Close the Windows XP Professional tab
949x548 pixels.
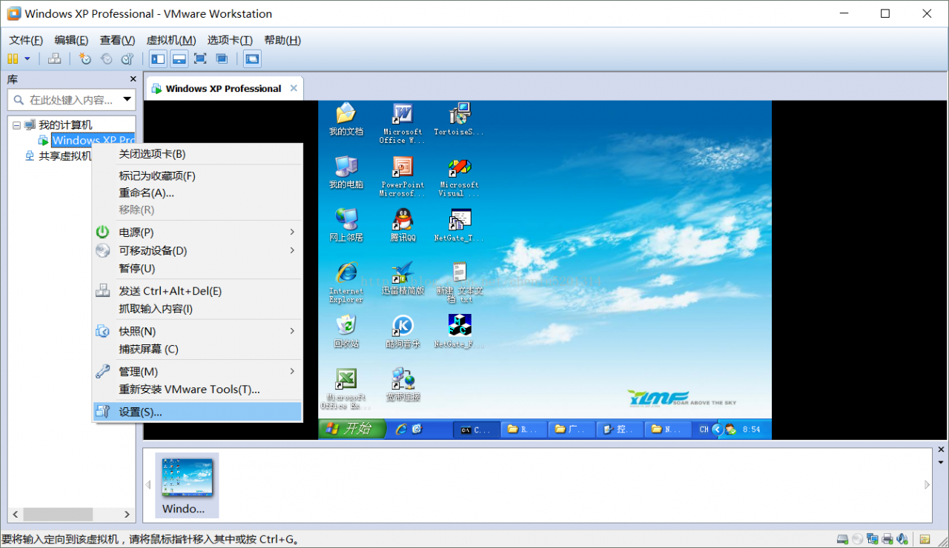(x=294, y=88)
